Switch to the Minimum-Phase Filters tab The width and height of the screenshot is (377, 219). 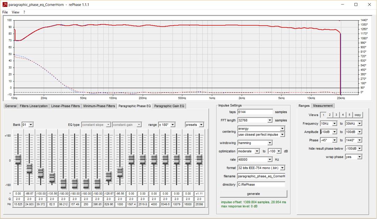[99, 106]
